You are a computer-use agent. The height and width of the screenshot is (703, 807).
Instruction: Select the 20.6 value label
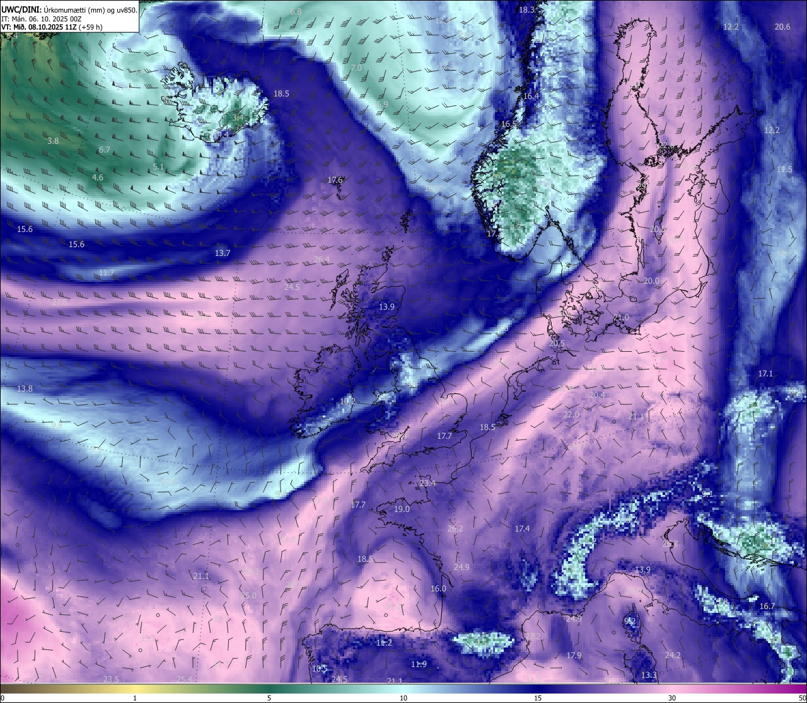782,26
